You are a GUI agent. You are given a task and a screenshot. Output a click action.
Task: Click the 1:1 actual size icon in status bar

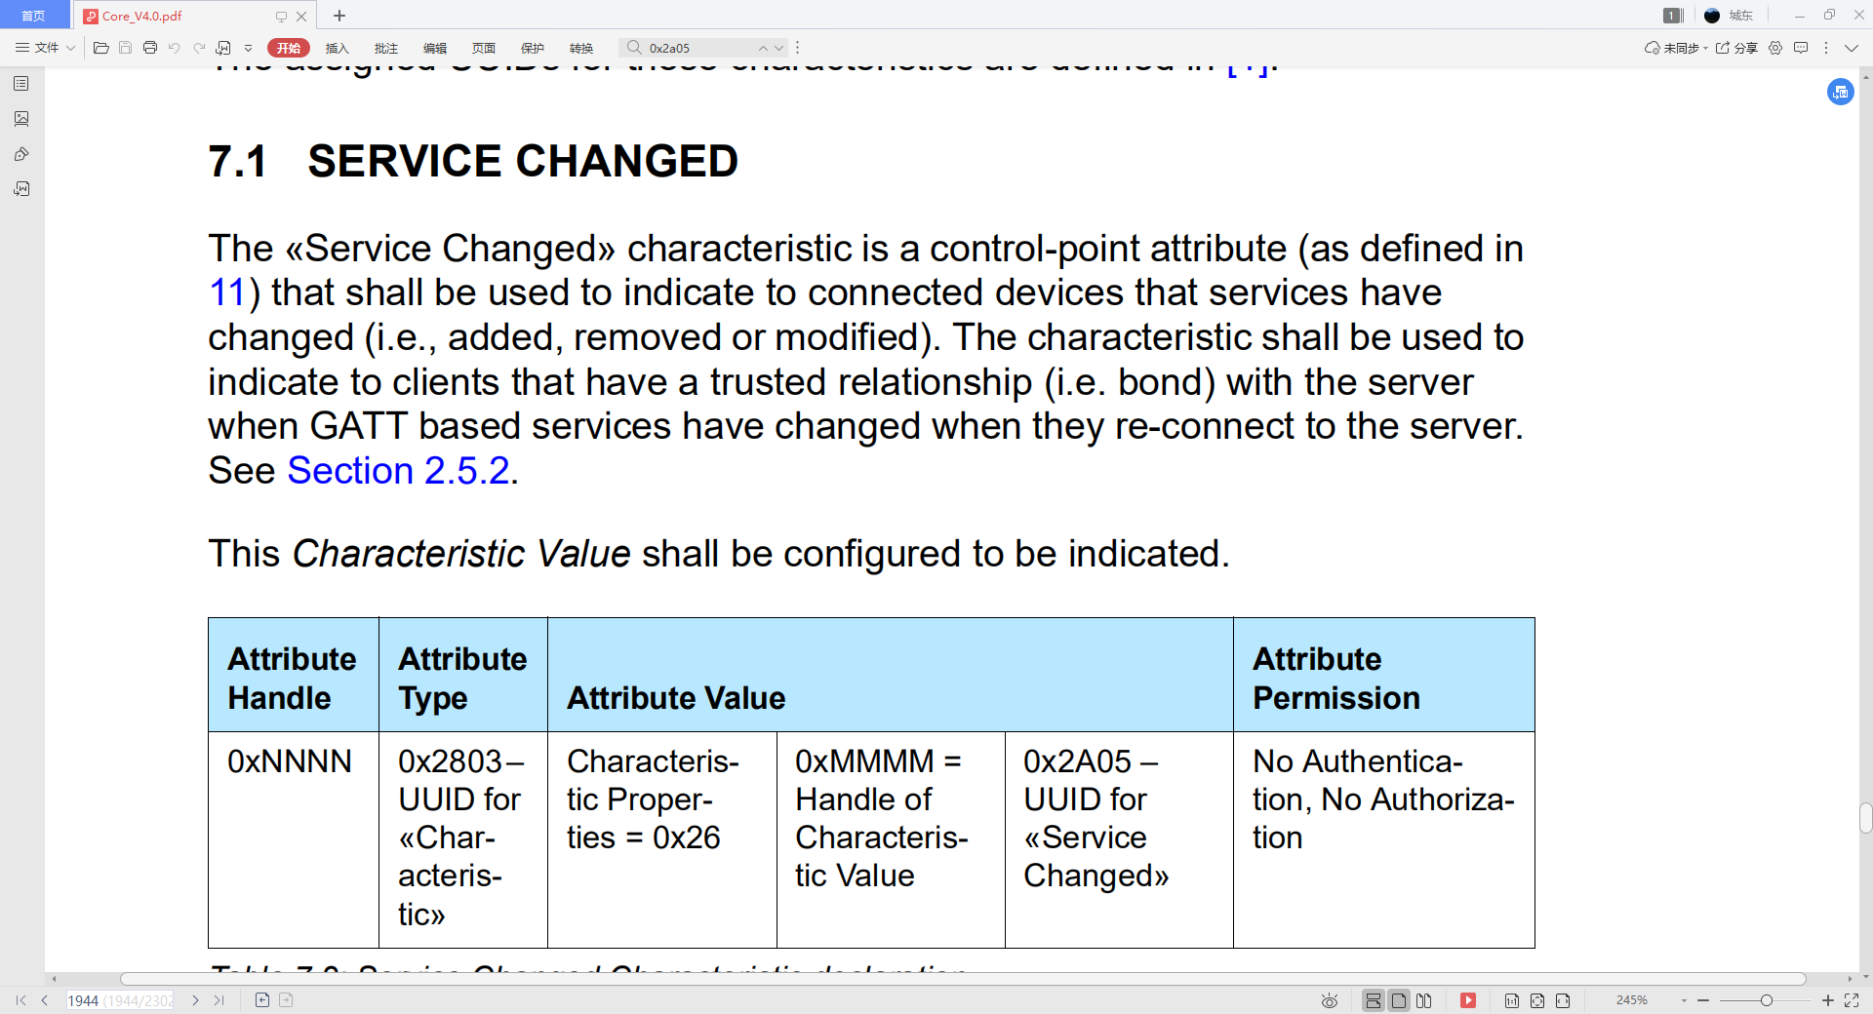point(1511,1000)
